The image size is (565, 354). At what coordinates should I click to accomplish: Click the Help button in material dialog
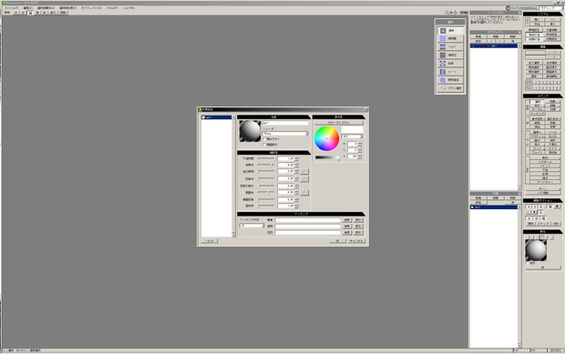pos(210,241)
